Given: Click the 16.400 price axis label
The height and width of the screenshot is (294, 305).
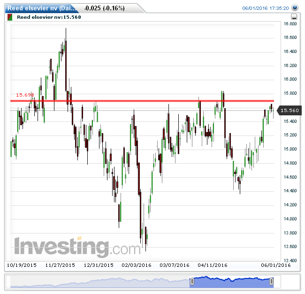Looking at the screenshot, I should 290,52.
